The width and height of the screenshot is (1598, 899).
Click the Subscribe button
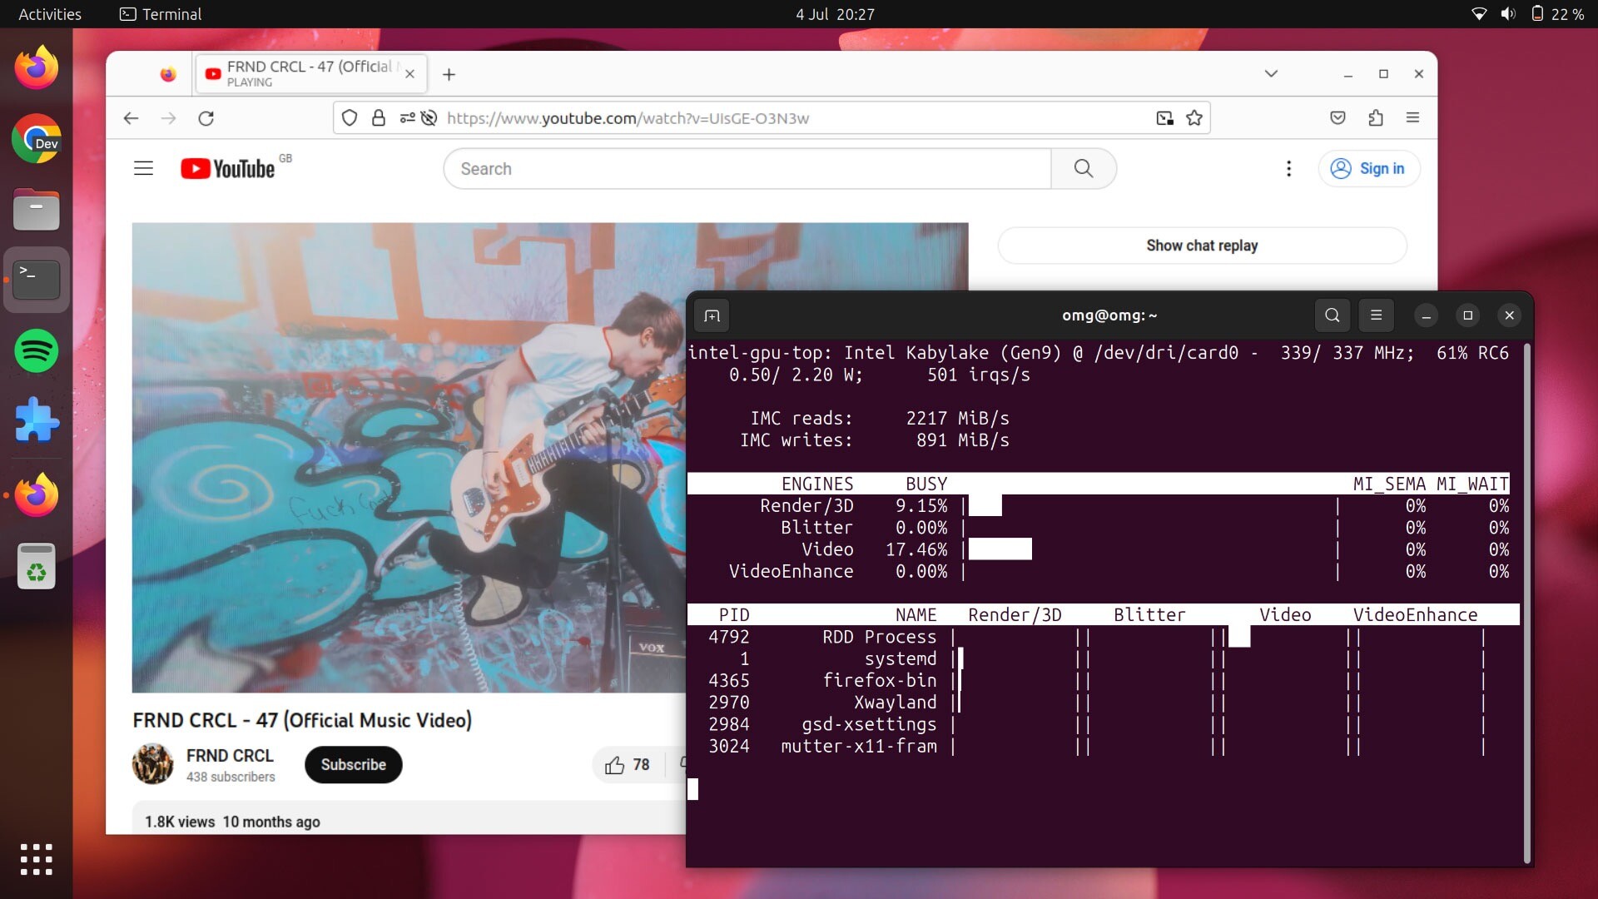[353, 765]
